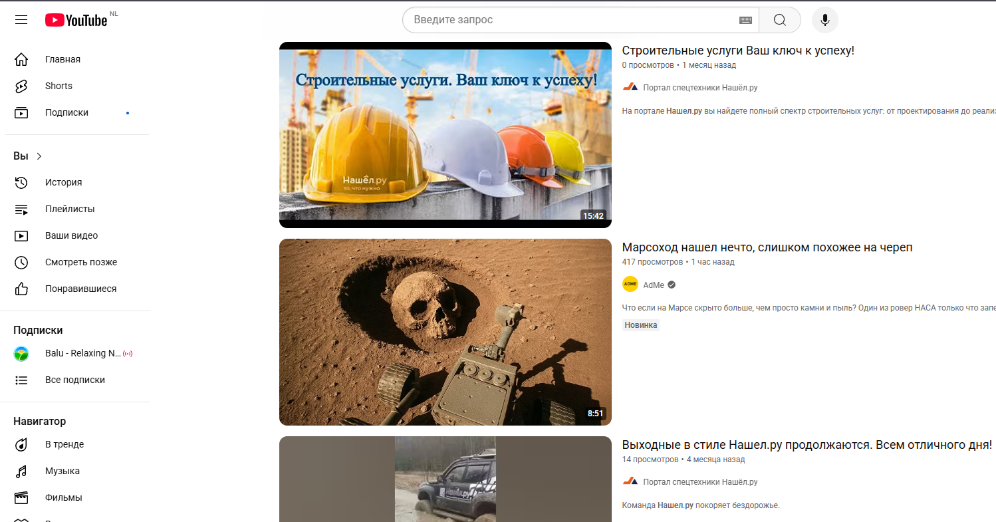Click the AdMe channel avatar
This screenshot has width=996, height=522.
pos(630,284)
